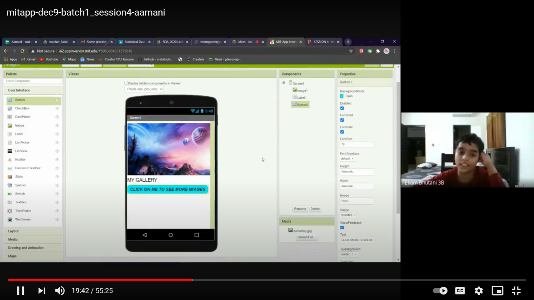Select the Button component in the palette
This screenshot has height=300, width=534.
[x=20, y=100]
